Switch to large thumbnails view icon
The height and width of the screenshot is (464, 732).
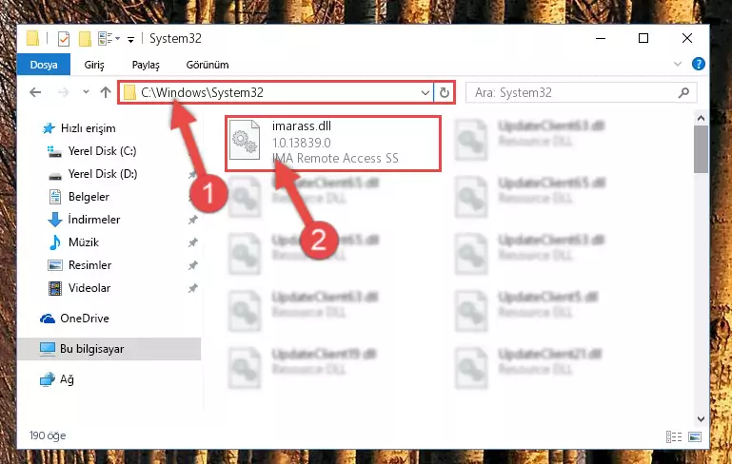click(x=695, y=437)
